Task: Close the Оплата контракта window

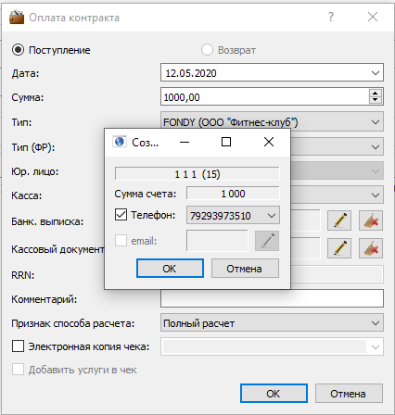Action: (x=373, y=17)
